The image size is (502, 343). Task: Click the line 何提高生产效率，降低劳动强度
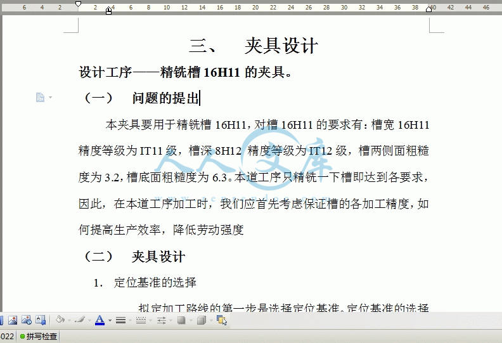[x=162, y=230]
